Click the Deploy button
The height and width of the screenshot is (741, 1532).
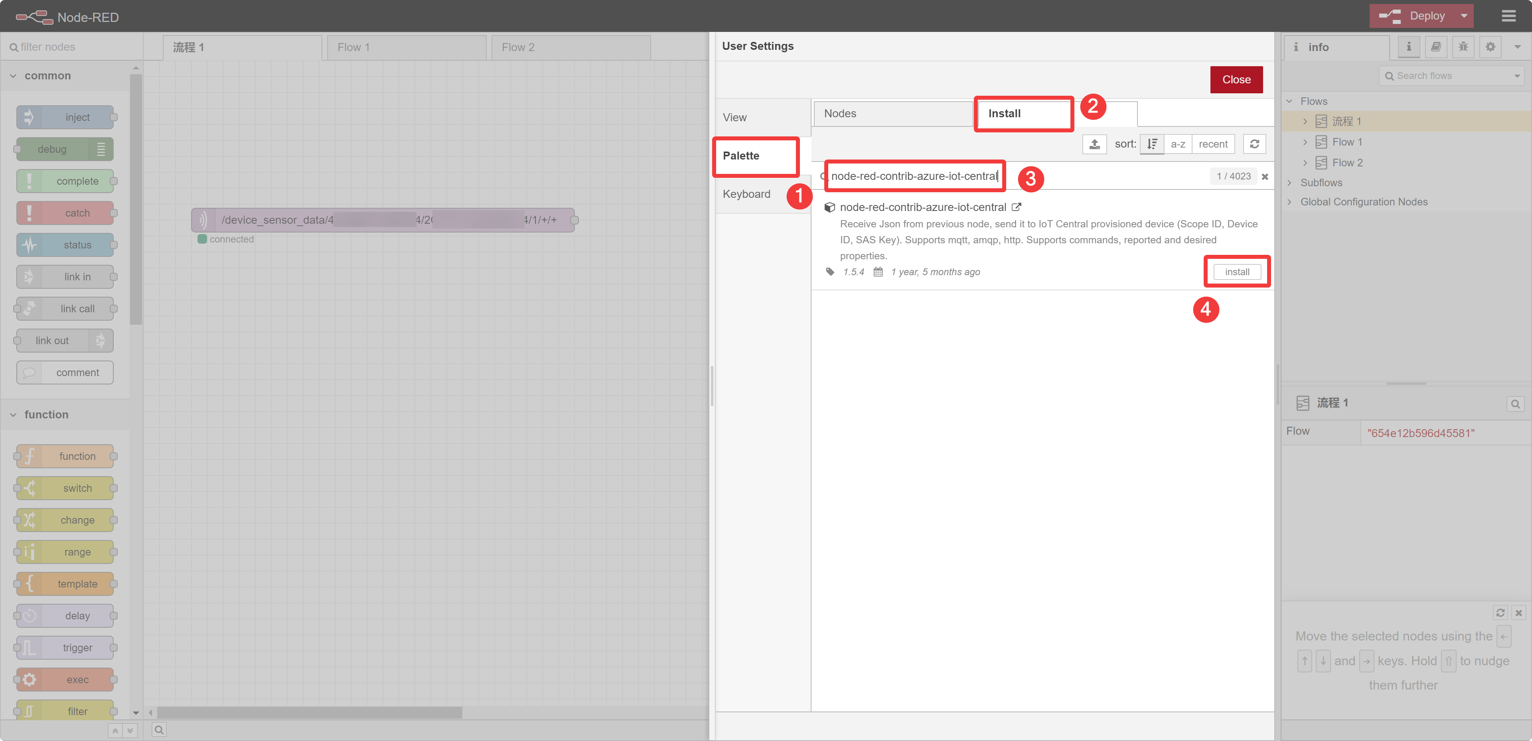pyautogui.click(x=1412, y=16)
